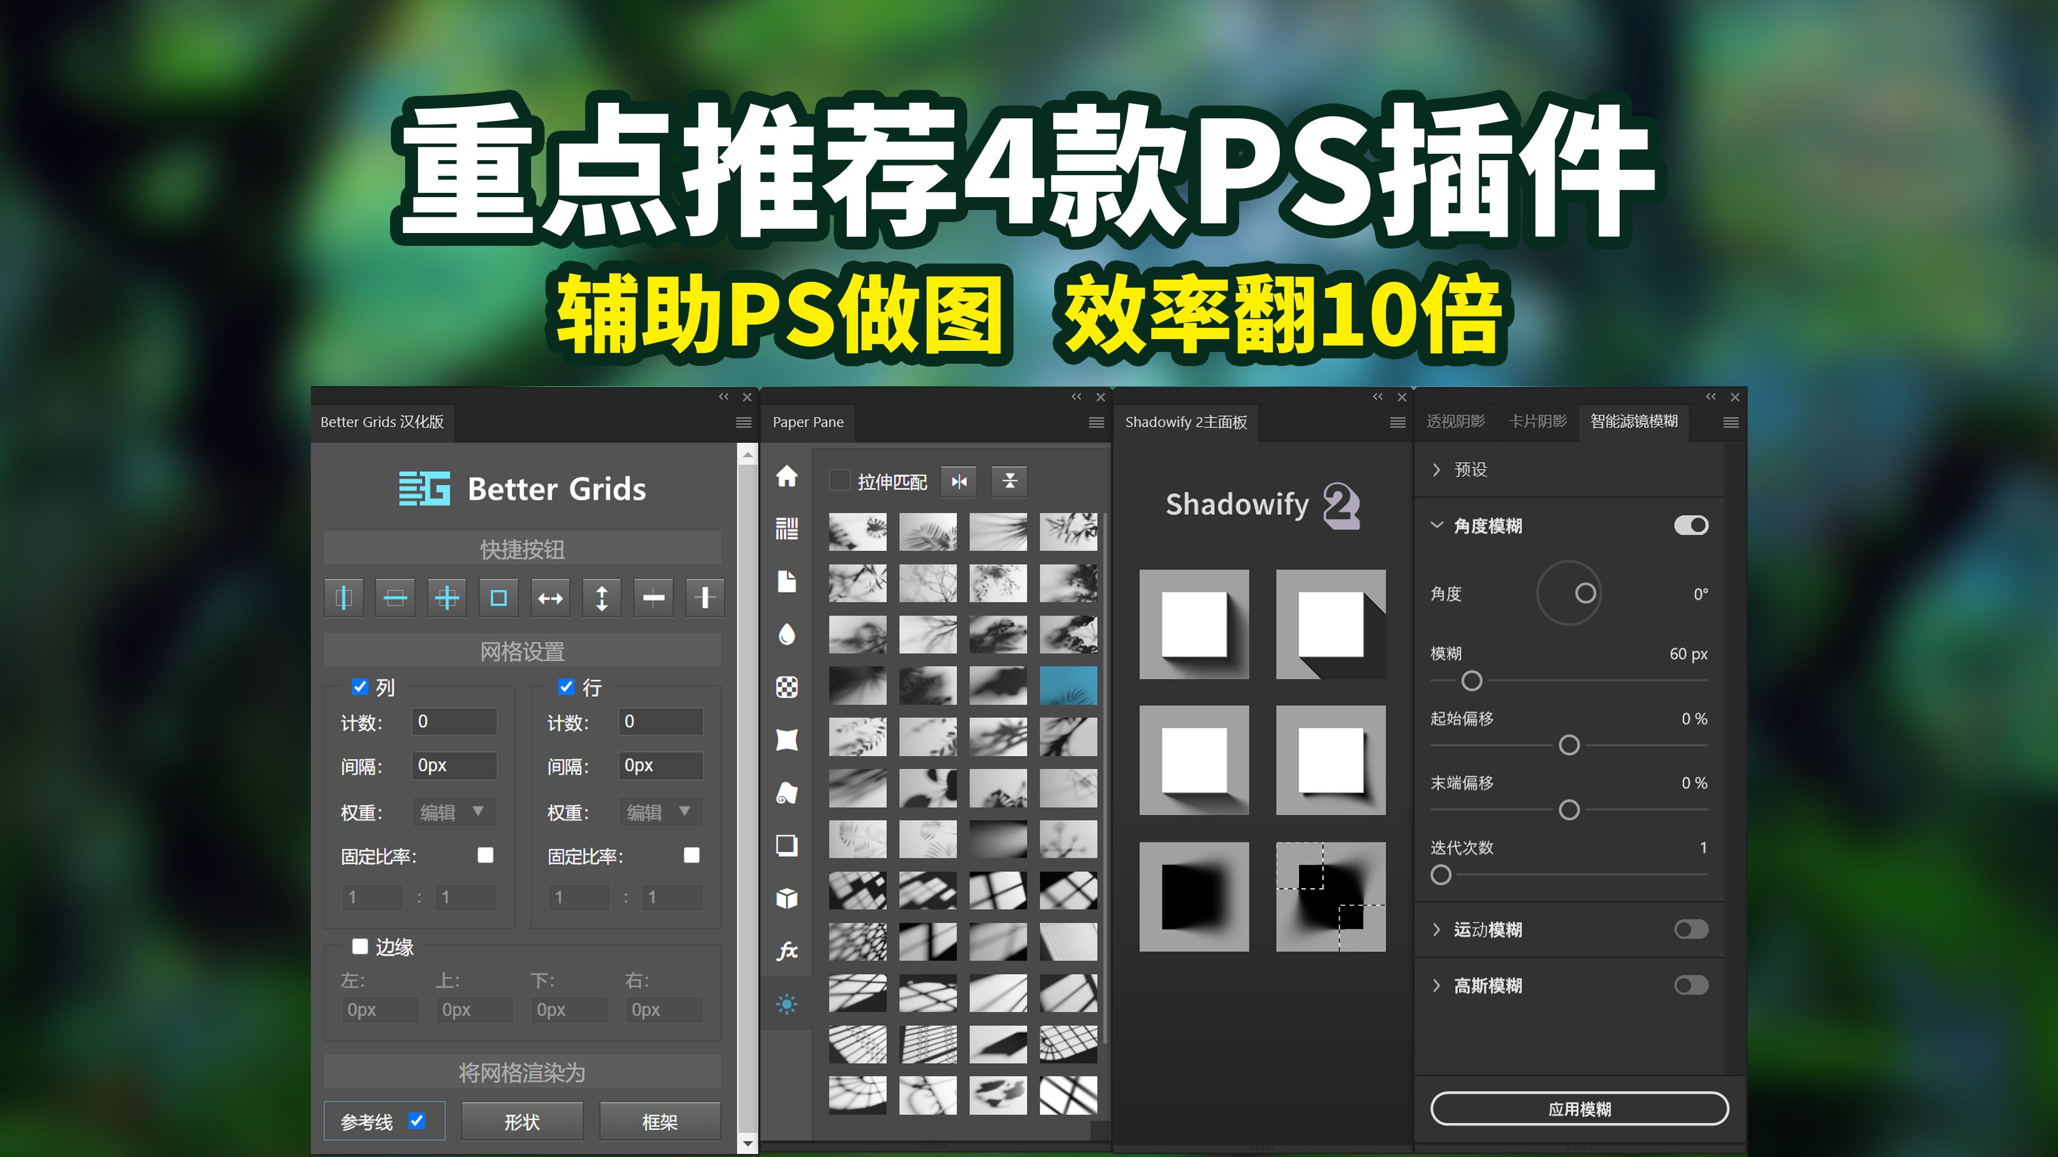This screenshot has width=2058, height=1157.
Task: Click the horizontal flip icon beside 拉伸匹配
Action: [x=959, y=480]
